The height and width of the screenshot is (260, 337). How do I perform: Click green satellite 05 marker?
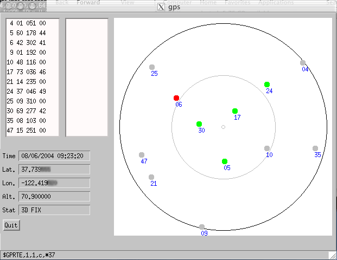[225, 161]
